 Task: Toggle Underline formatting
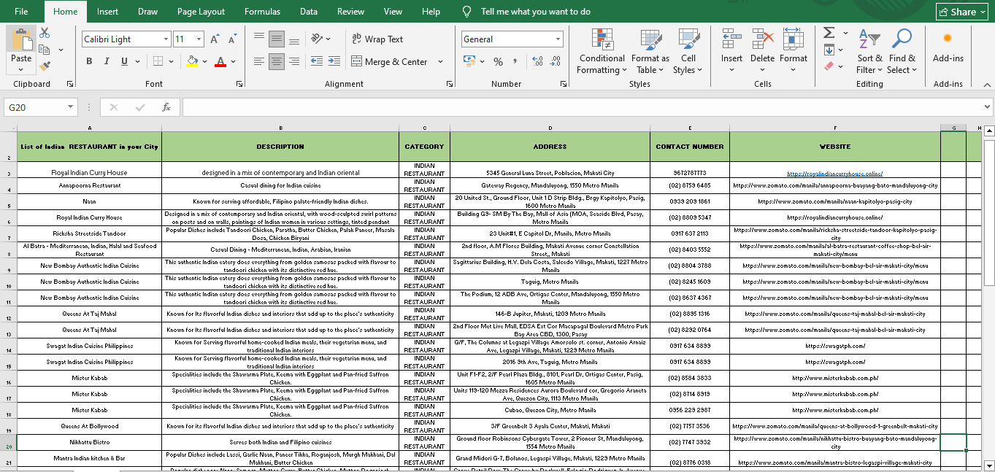(125, 61)
